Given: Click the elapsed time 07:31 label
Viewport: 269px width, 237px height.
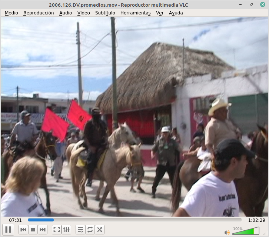Looking at the screenshot, I should [15, 220].
